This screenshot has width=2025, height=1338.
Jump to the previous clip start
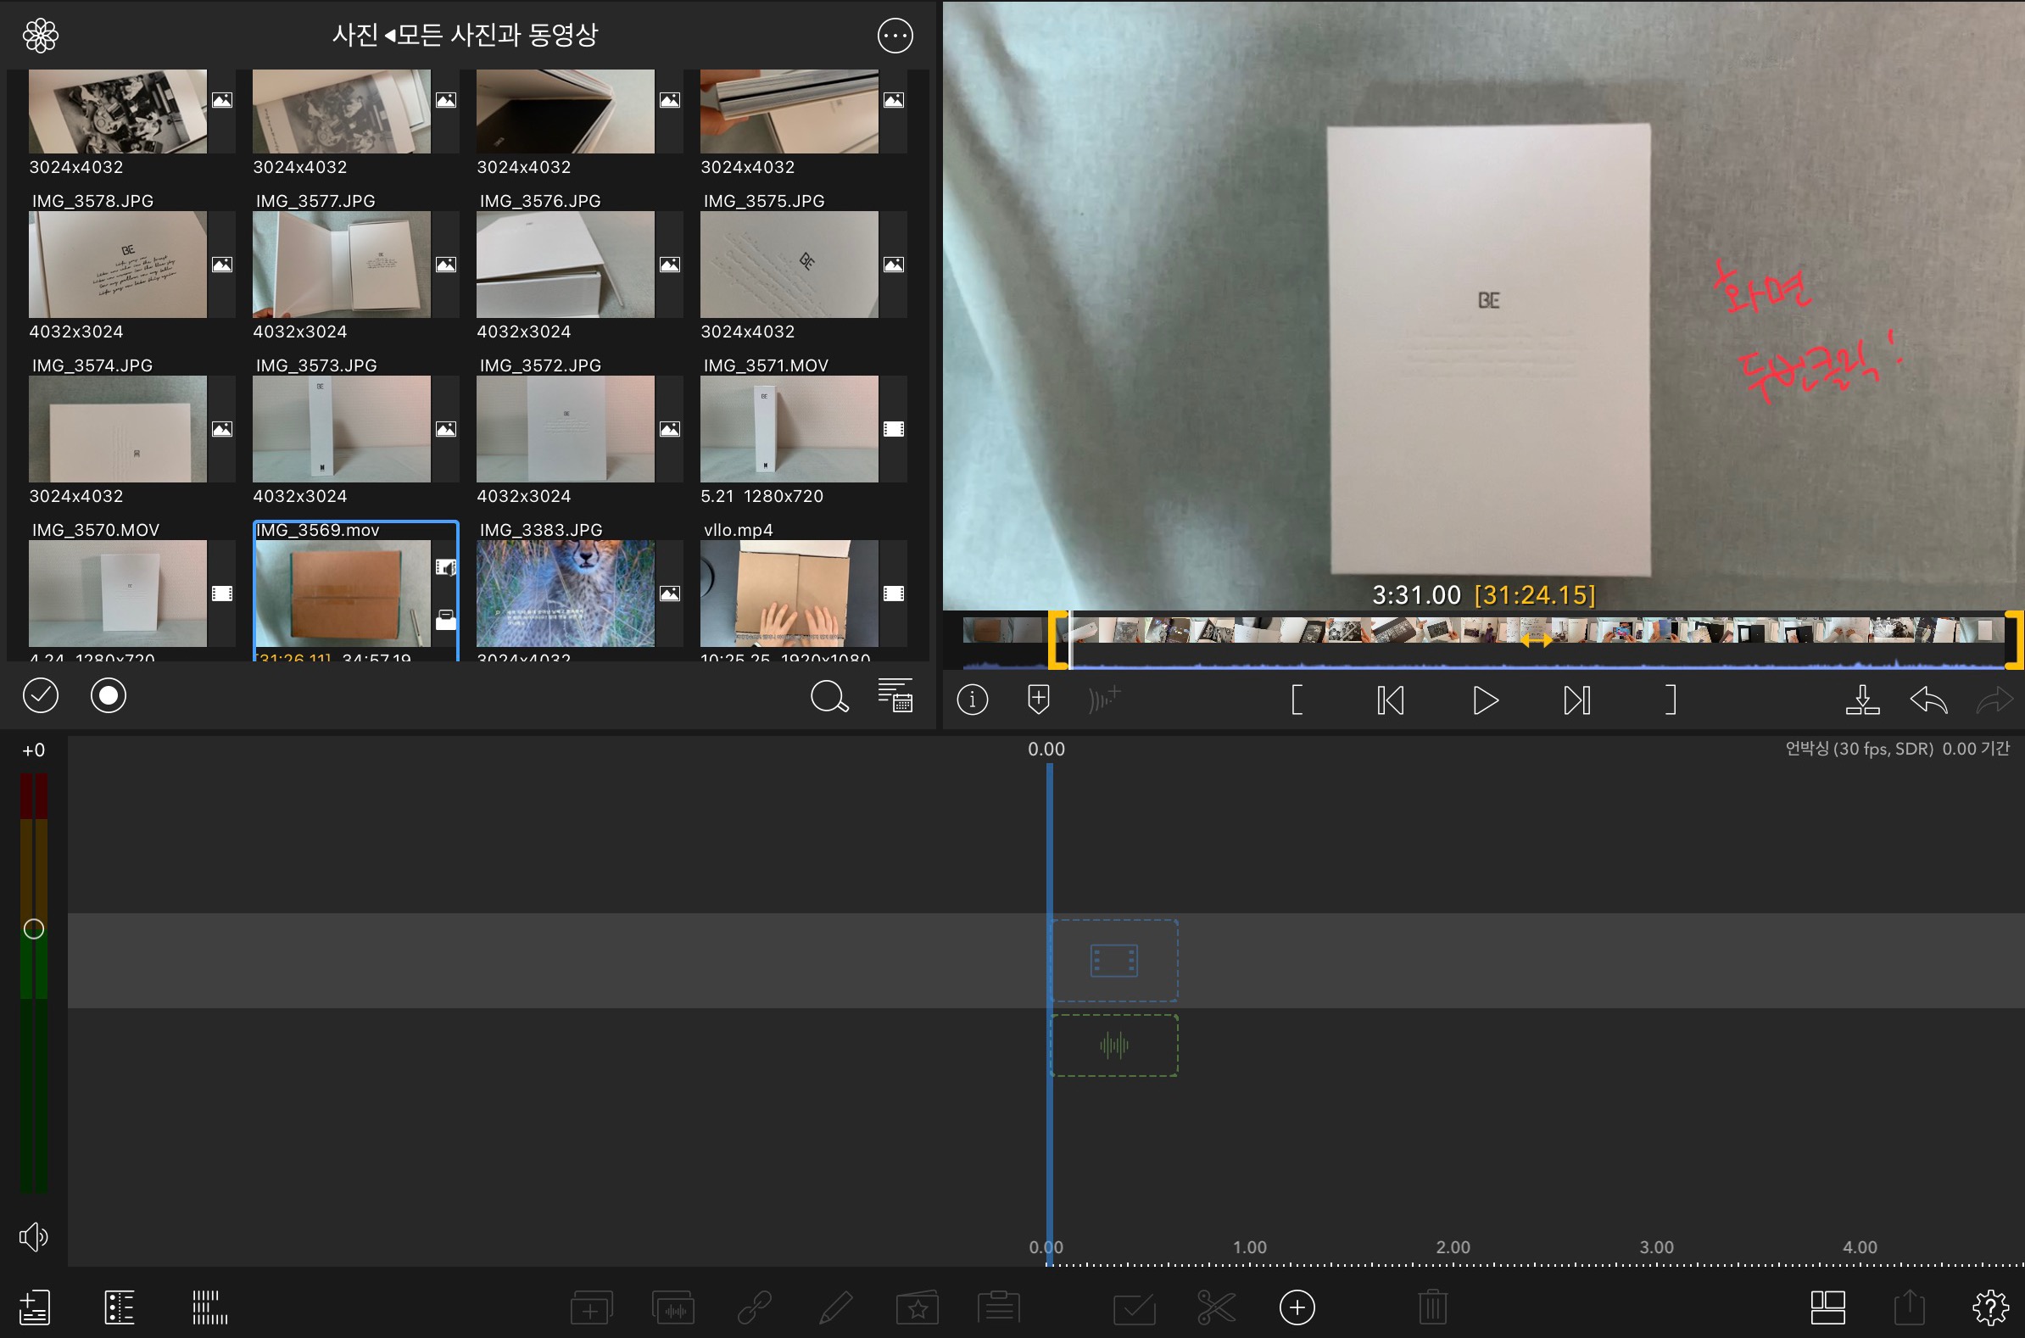pyautogui.click(x=1390, y=700)
